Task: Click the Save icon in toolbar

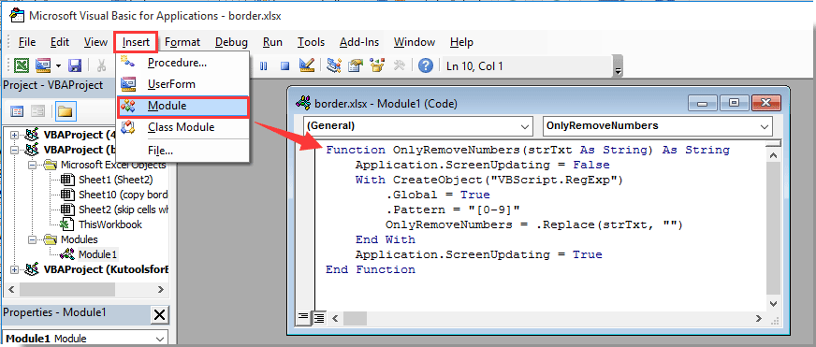Action: (x=75, y=65)
